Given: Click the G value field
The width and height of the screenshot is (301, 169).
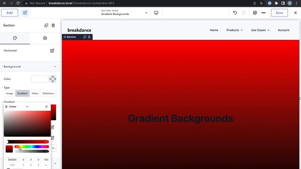Looking at the screenshot, I should click(31, 160).
